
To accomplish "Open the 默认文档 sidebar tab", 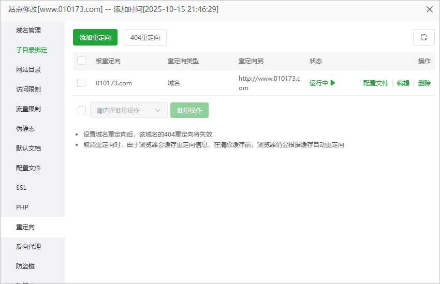I will (33, 148).
